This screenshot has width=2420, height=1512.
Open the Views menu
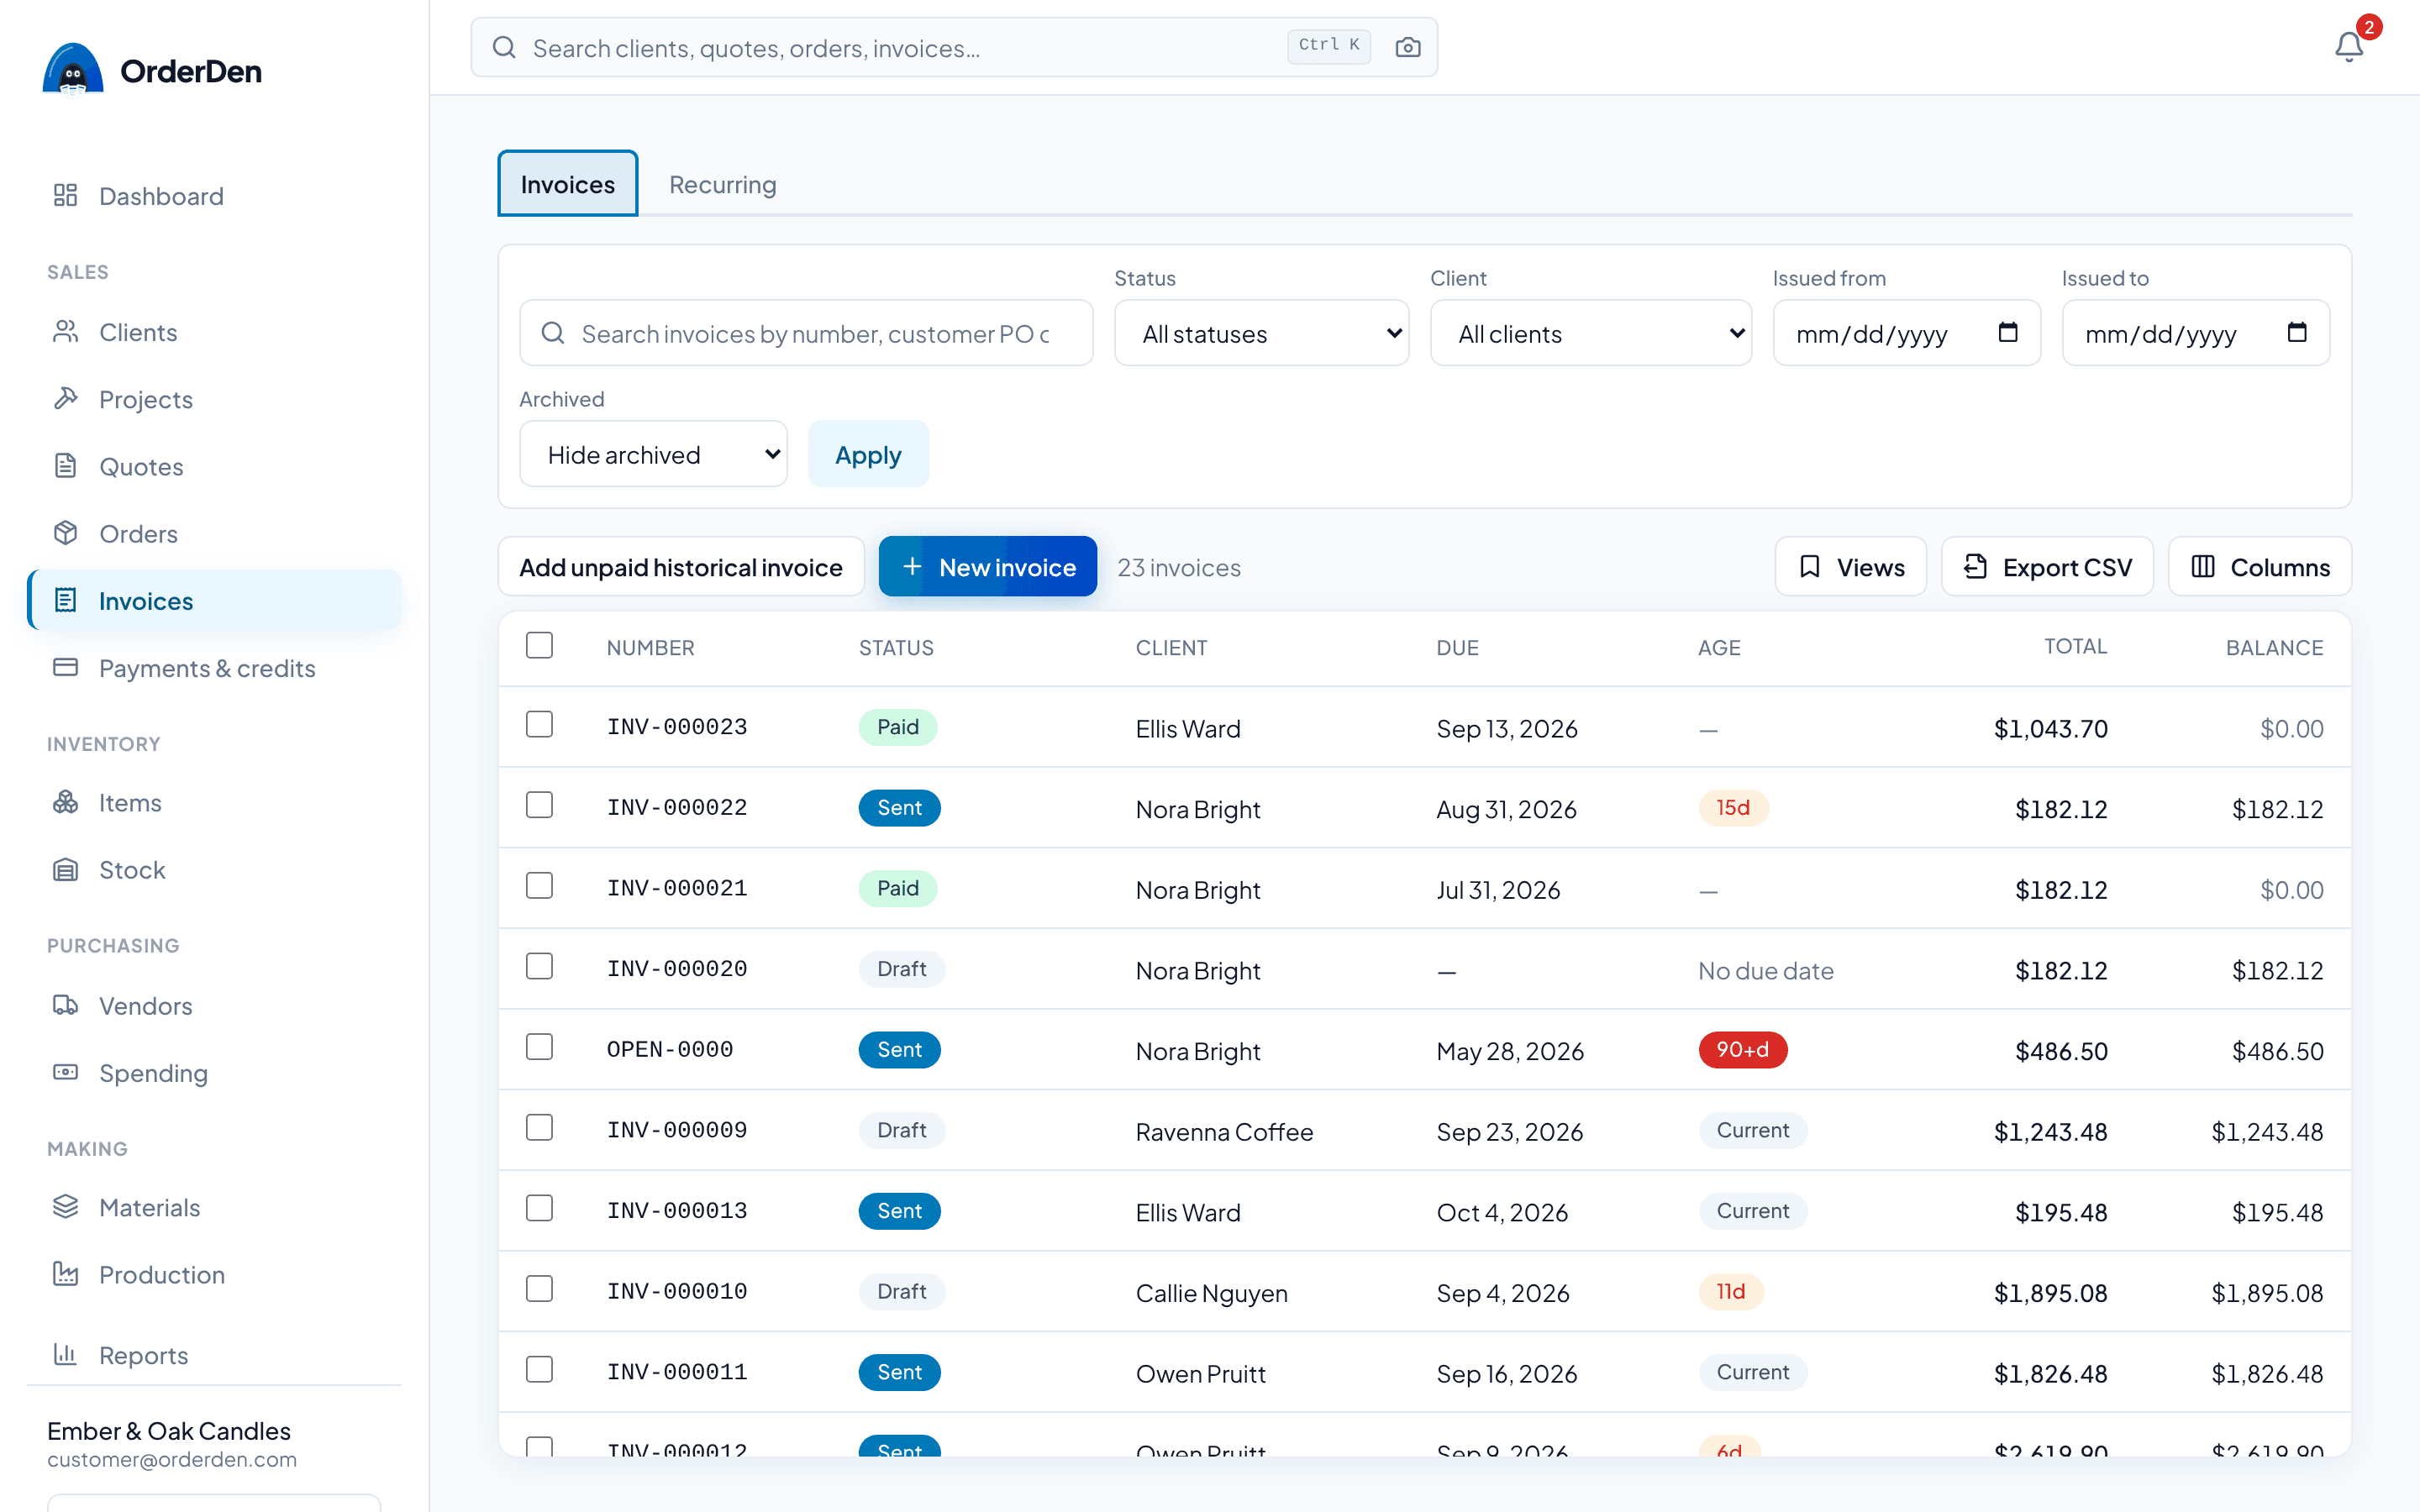click(1850, 567)
